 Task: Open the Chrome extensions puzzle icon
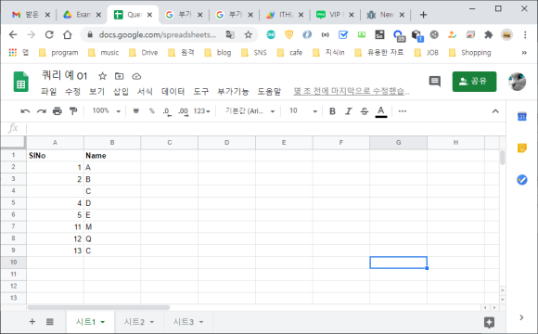click(x=488, y=34)
